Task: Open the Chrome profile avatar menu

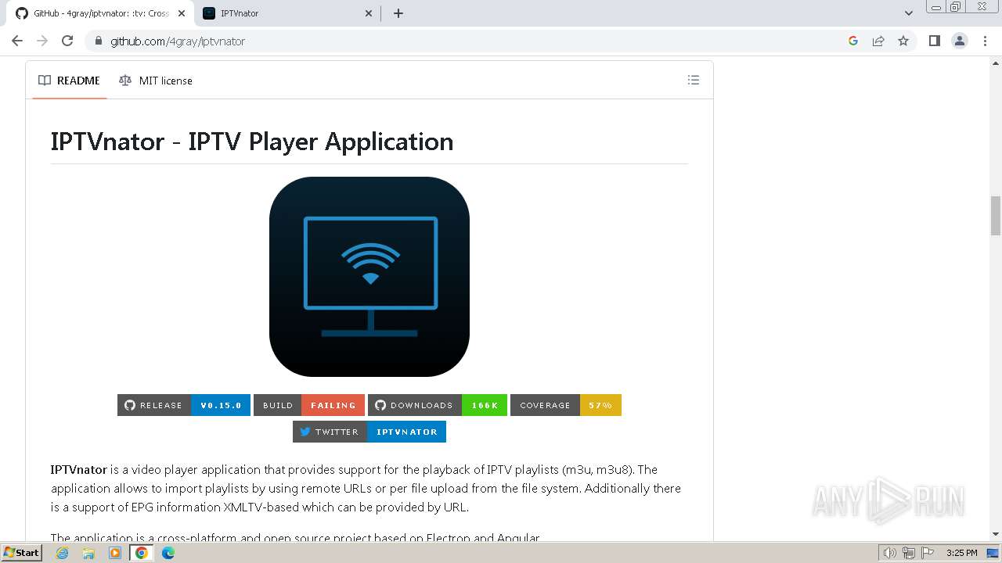Action: pos(960,41)
